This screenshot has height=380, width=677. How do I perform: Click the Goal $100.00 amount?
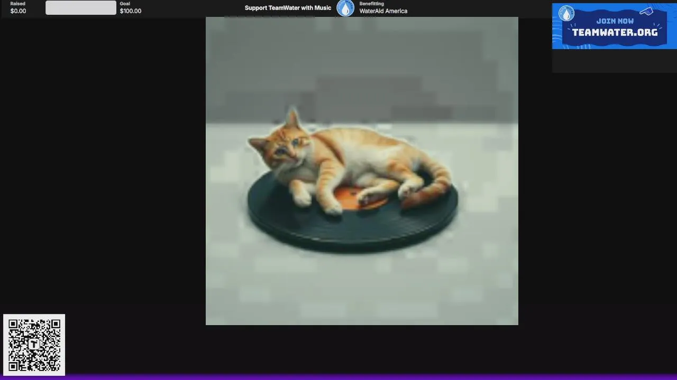(x=131, y=11)
